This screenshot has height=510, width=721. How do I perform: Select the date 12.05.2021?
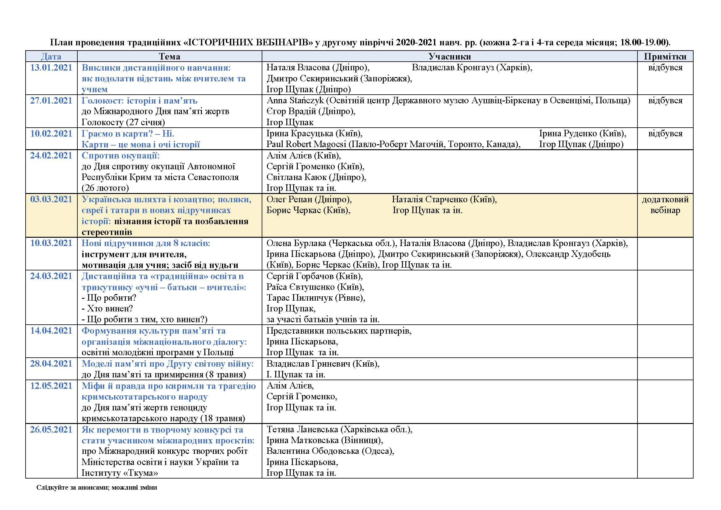click(51, 386)
